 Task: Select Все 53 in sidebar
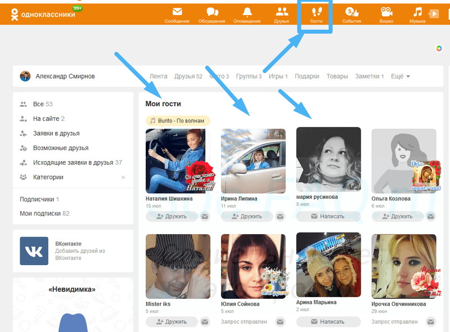pyautogui.click(x=43, y=104)
